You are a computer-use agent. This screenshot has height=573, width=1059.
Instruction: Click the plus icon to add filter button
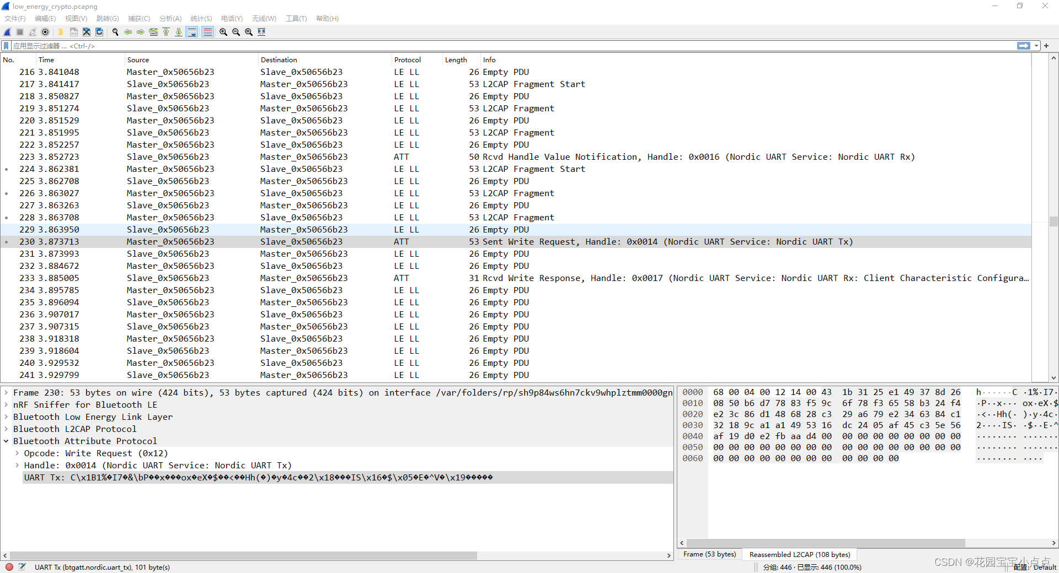point(1046,46)
